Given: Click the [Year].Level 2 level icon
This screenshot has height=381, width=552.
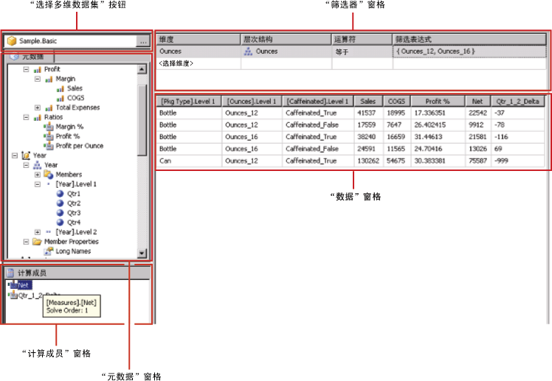Looking at the screenshot, I should tap(49, 232).
